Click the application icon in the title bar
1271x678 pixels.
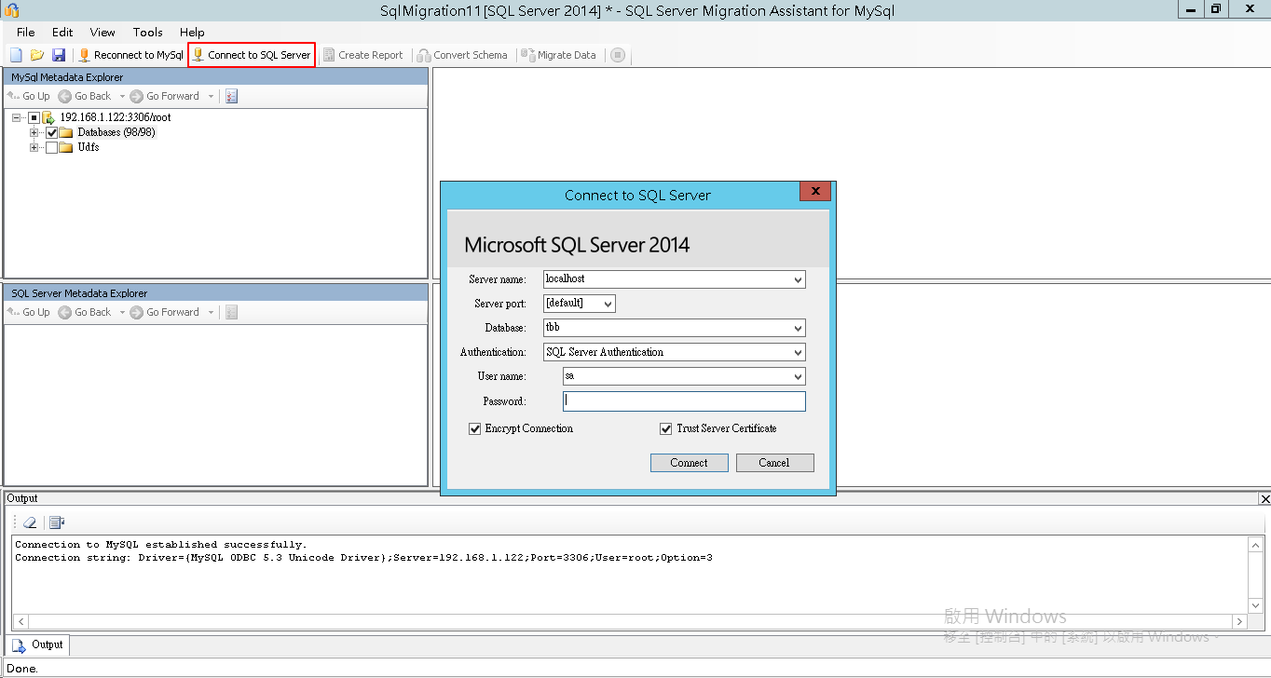click(12, 9)
